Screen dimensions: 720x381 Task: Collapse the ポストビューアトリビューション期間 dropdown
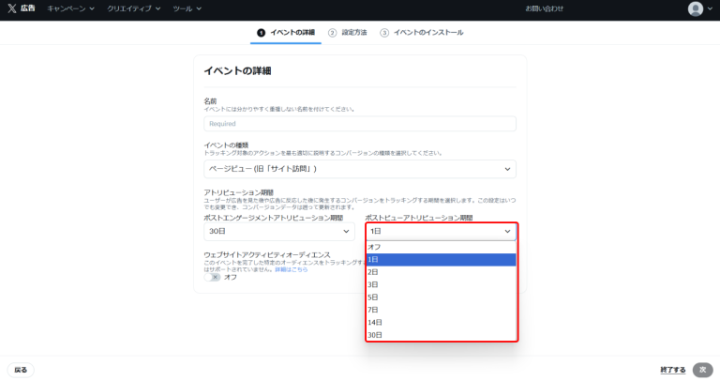440,231
